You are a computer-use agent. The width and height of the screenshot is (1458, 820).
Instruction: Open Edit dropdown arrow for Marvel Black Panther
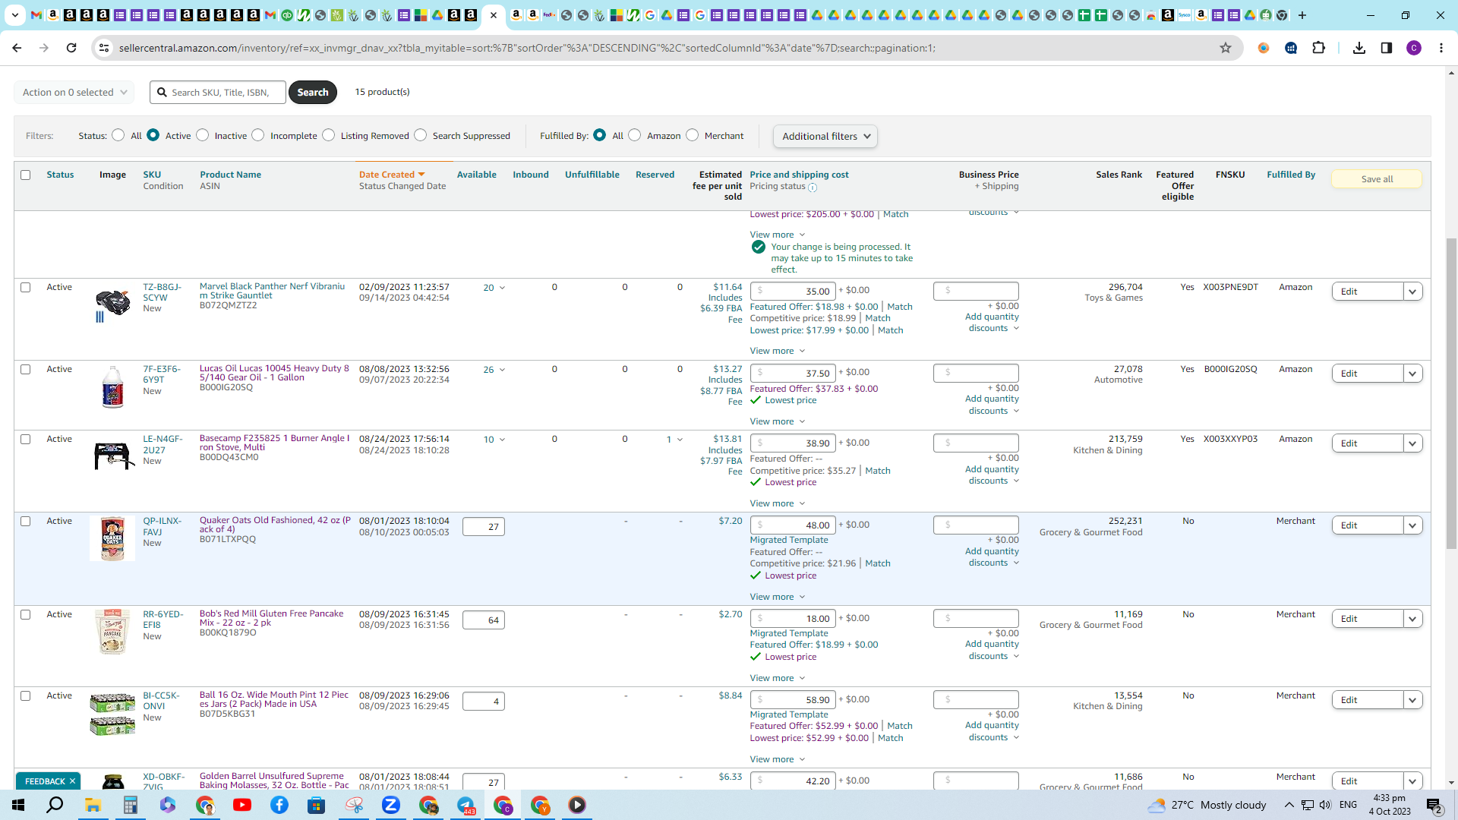pyautogui.click(x=1412, y=292)
